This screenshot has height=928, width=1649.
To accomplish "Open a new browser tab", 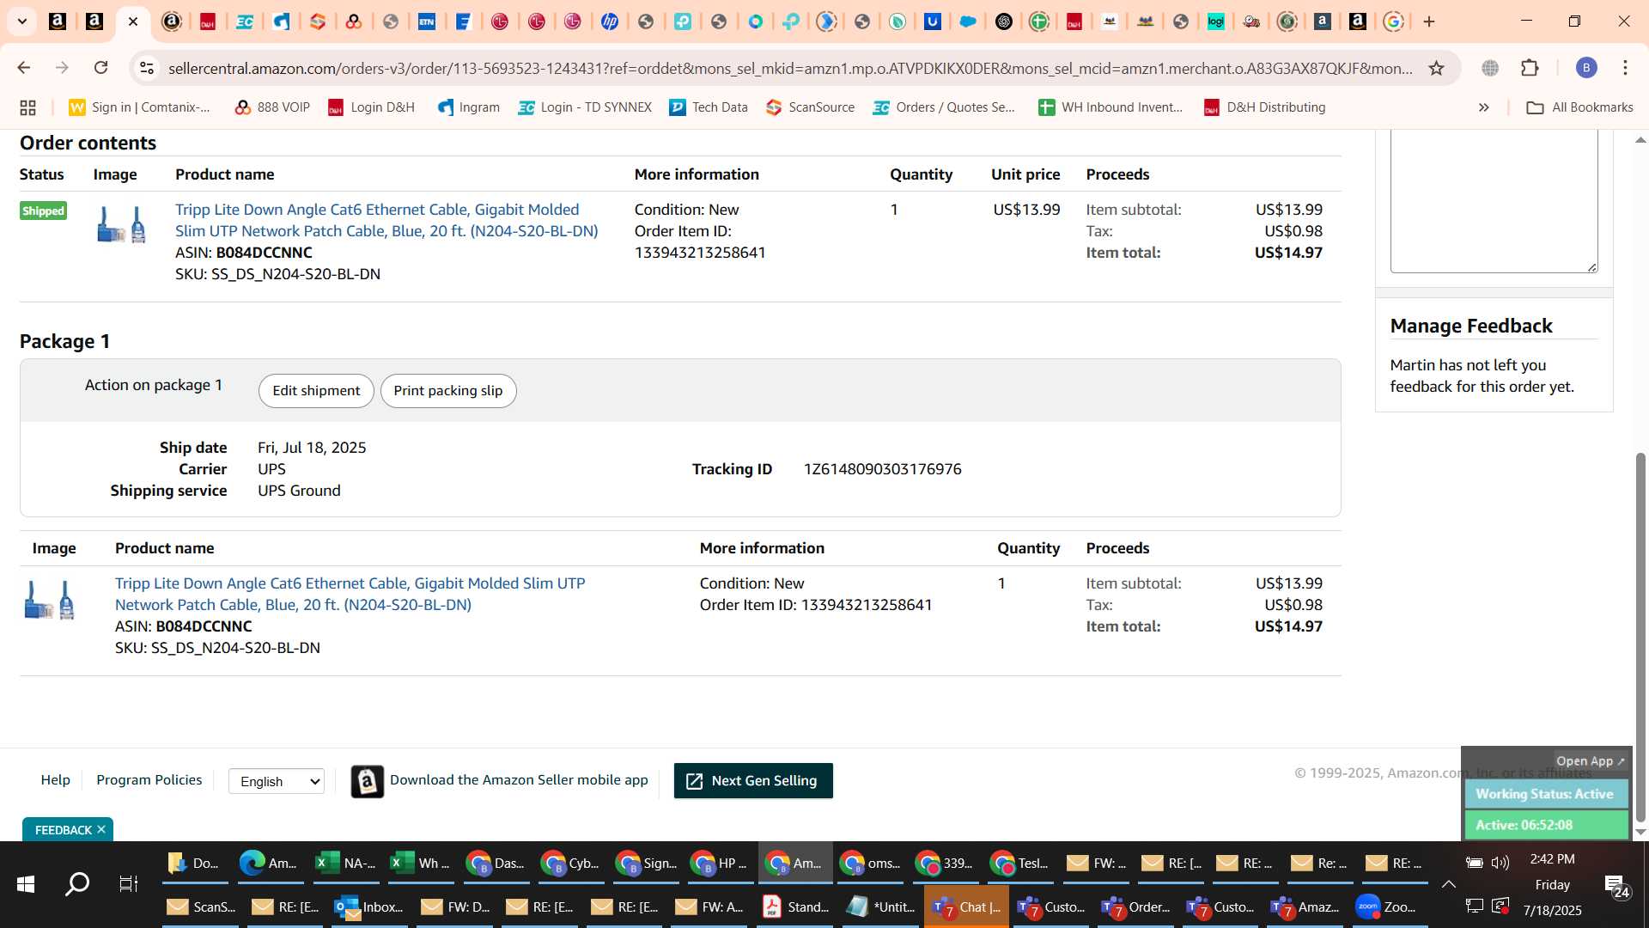I will [1429, 21].
